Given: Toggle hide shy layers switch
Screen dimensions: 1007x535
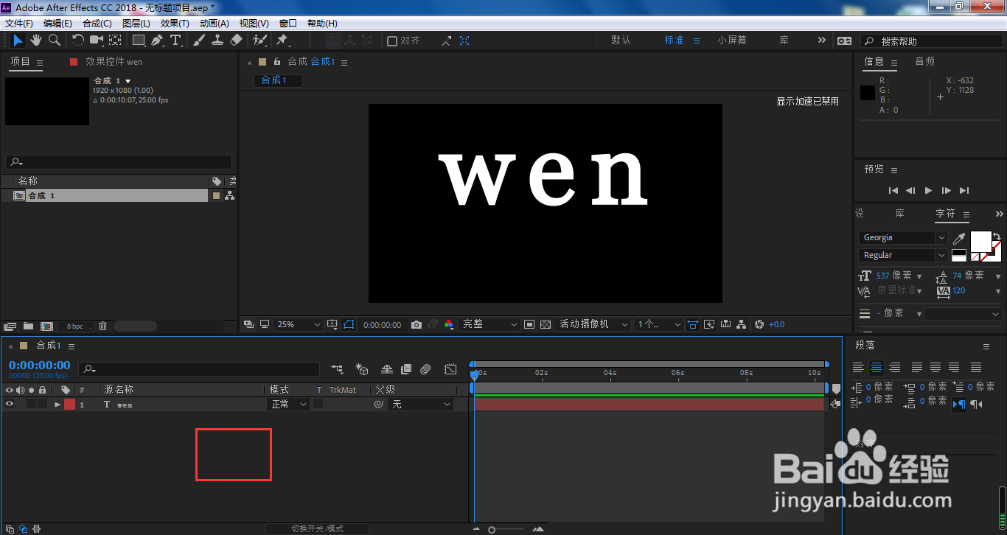Looking at the screenshot, I should pos(387,369).
